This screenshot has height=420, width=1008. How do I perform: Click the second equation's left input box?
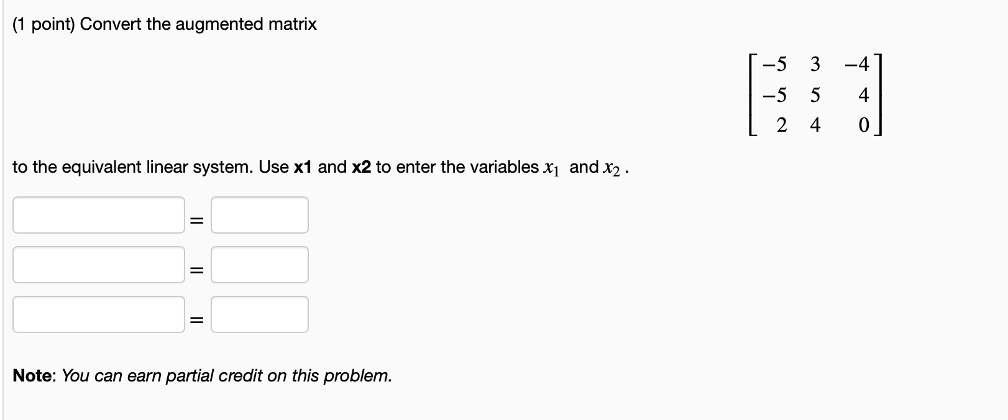(x=98, y=265)
